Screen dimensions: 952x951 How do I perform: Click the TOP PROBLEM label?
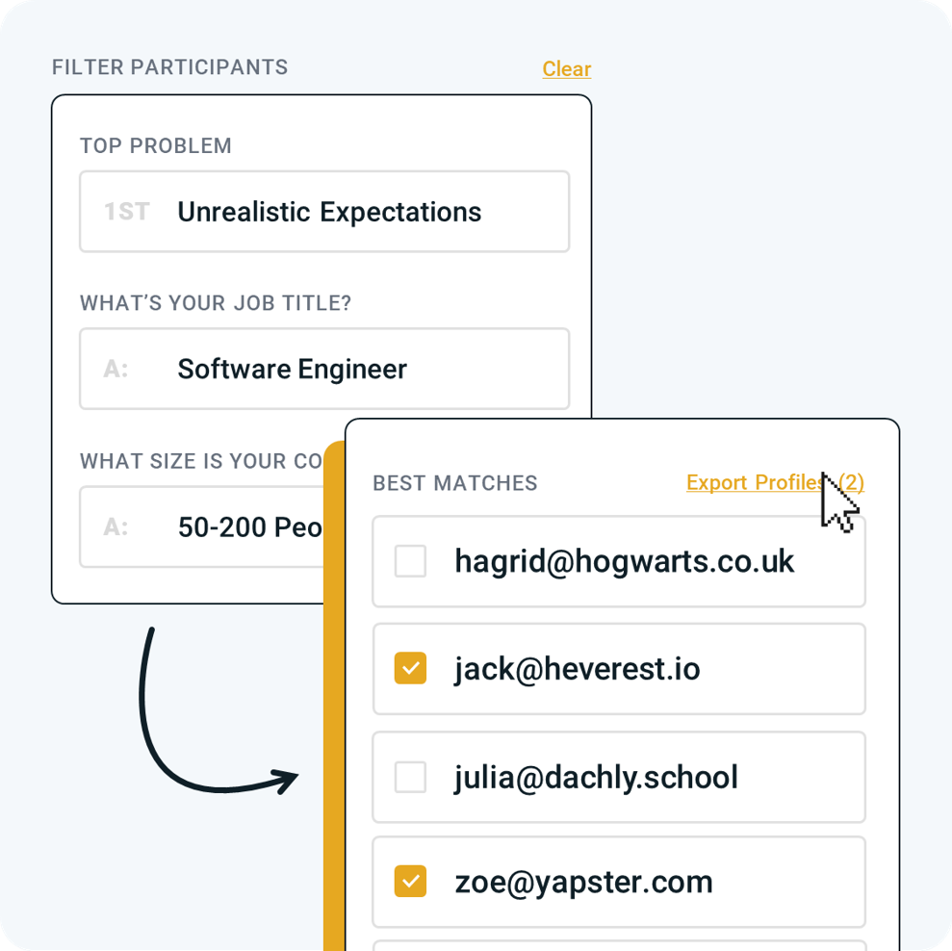(x=156, y=145)
